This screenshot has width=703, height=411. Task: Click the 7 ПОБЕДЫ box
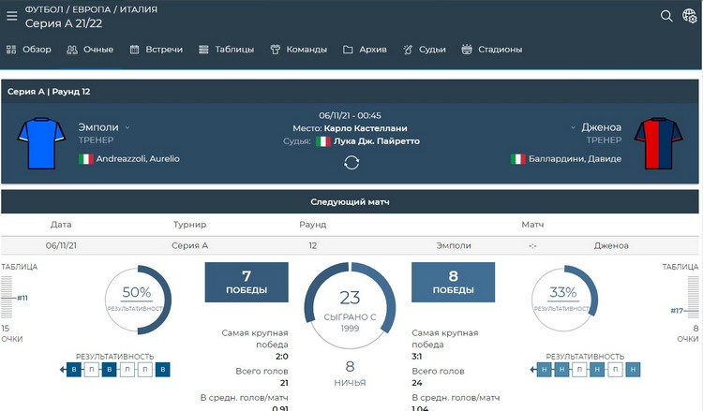247,282
